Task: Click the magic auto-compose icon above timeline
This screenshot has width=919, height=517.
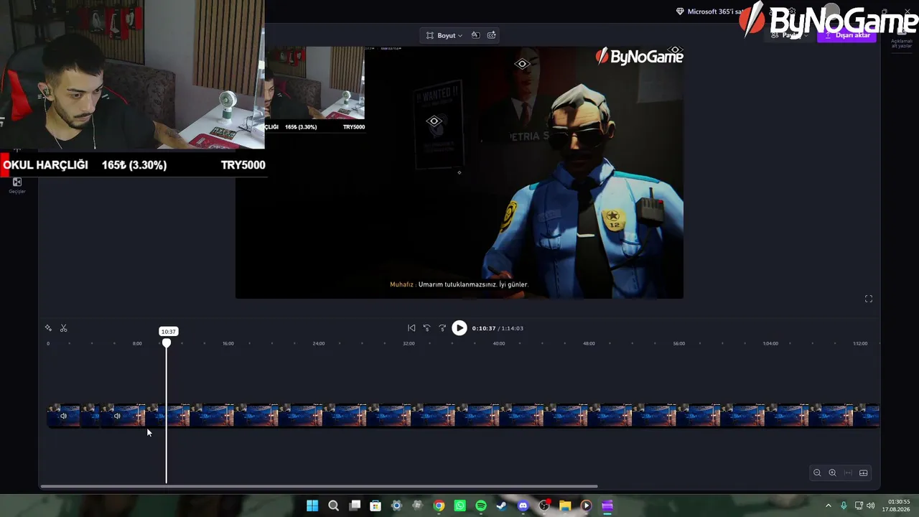Action: [x=48, y=328]
